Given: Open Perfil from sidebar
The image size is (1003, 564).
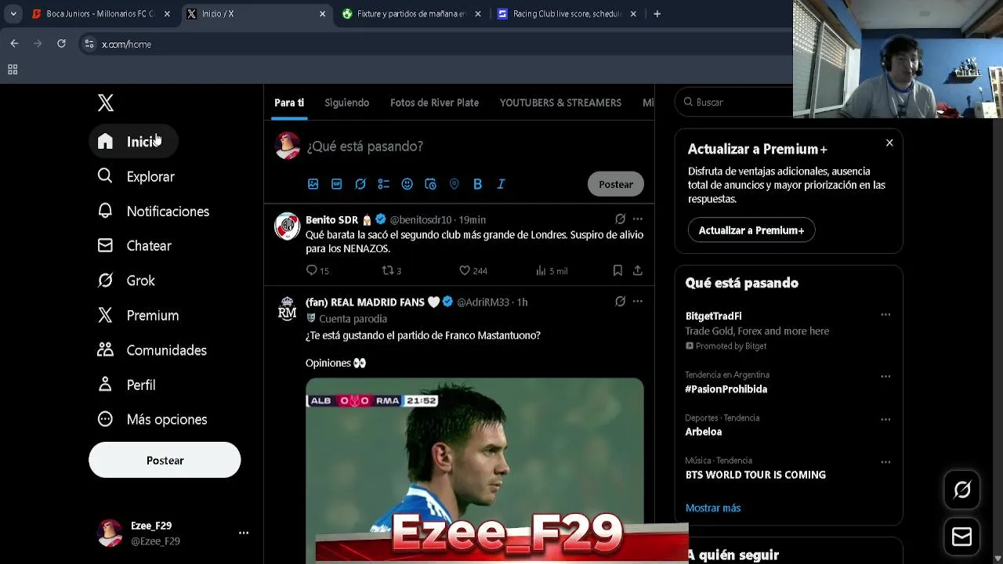Looking at the screenshot, I should 127,385.
